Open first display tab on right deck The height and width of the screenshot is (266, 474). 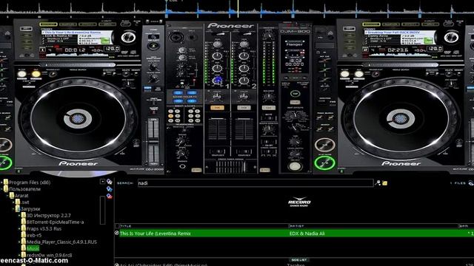372,24
